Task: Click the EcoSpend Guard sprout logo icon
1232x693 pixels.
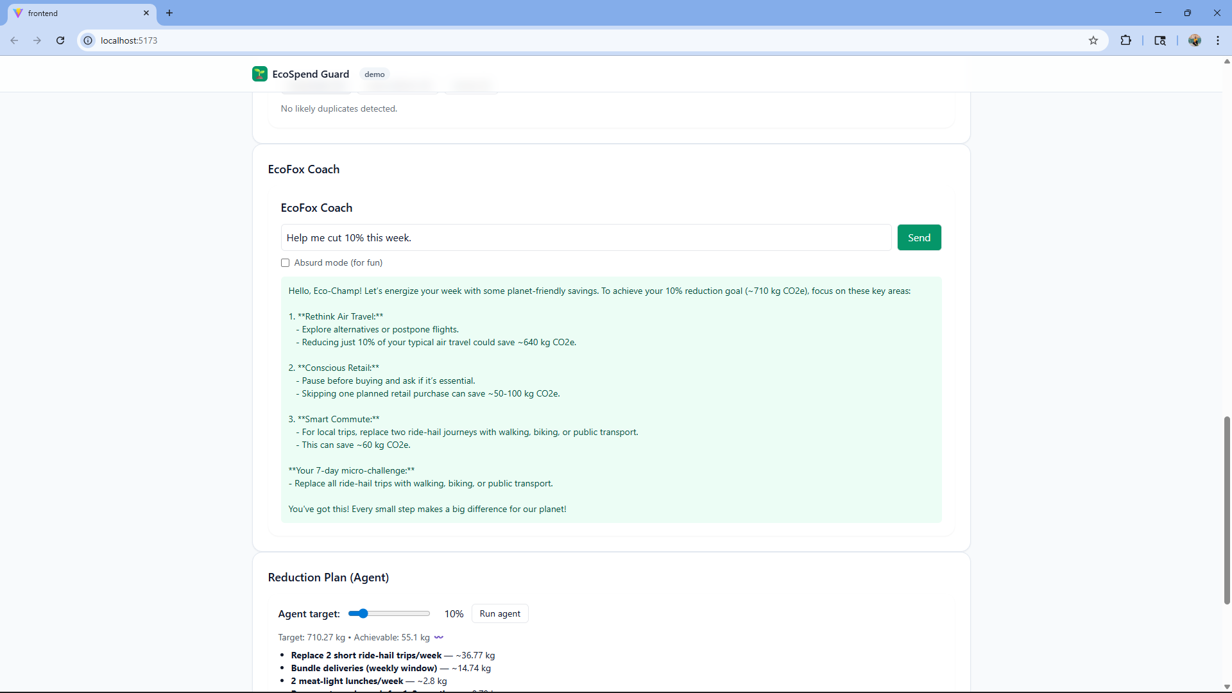Action: click(x=259, y=74)
